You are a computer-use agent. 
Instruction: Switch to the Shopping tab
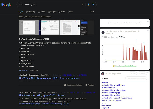pyautogui.click(x=31, y=12)
